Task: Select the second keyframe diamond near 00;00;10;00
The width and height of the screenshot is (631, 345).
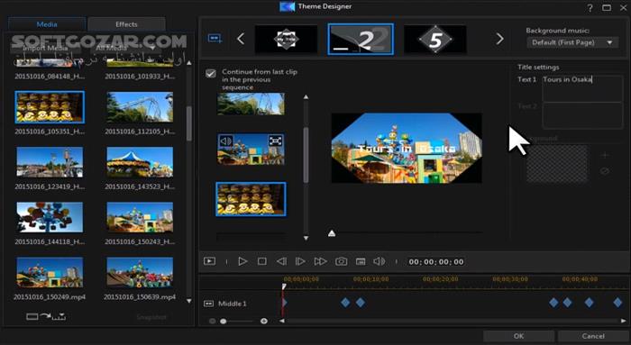Action: click(361, 303)
